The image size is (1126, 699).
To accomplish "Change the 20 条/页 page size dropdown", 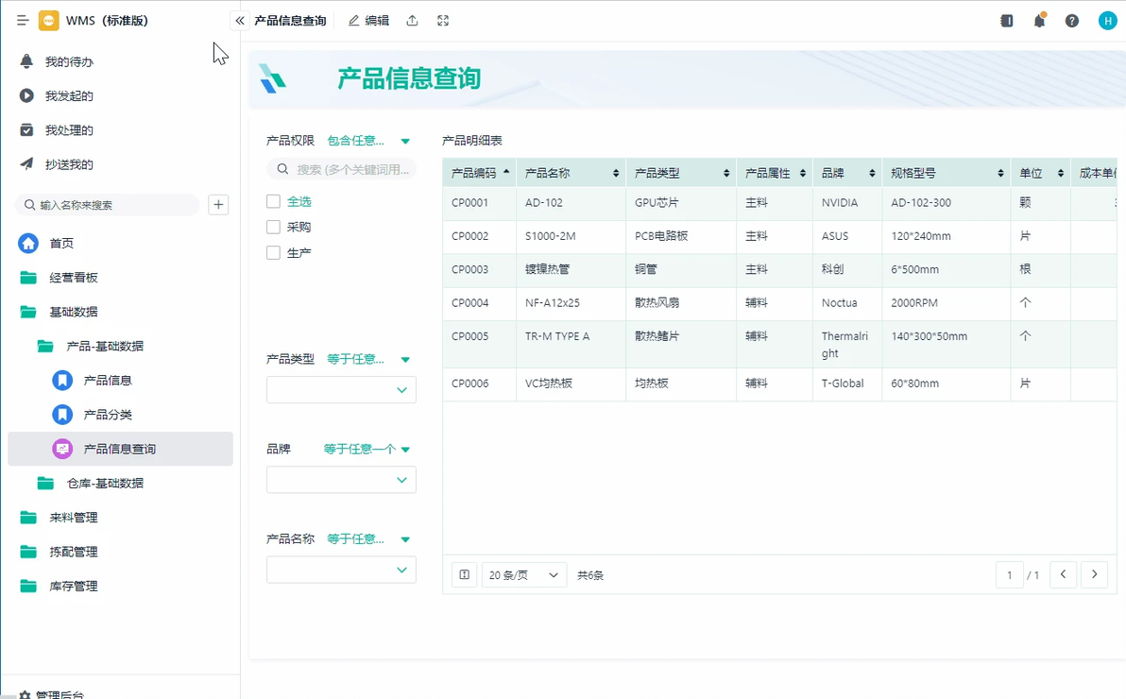I will [x=524, y=574].
